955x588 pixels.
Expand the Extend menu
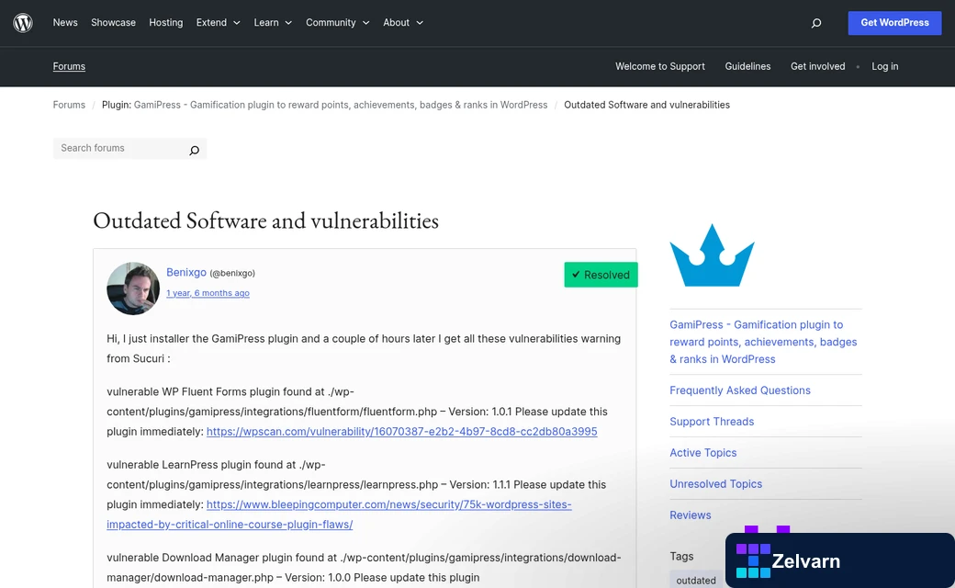tap(218, 23)
